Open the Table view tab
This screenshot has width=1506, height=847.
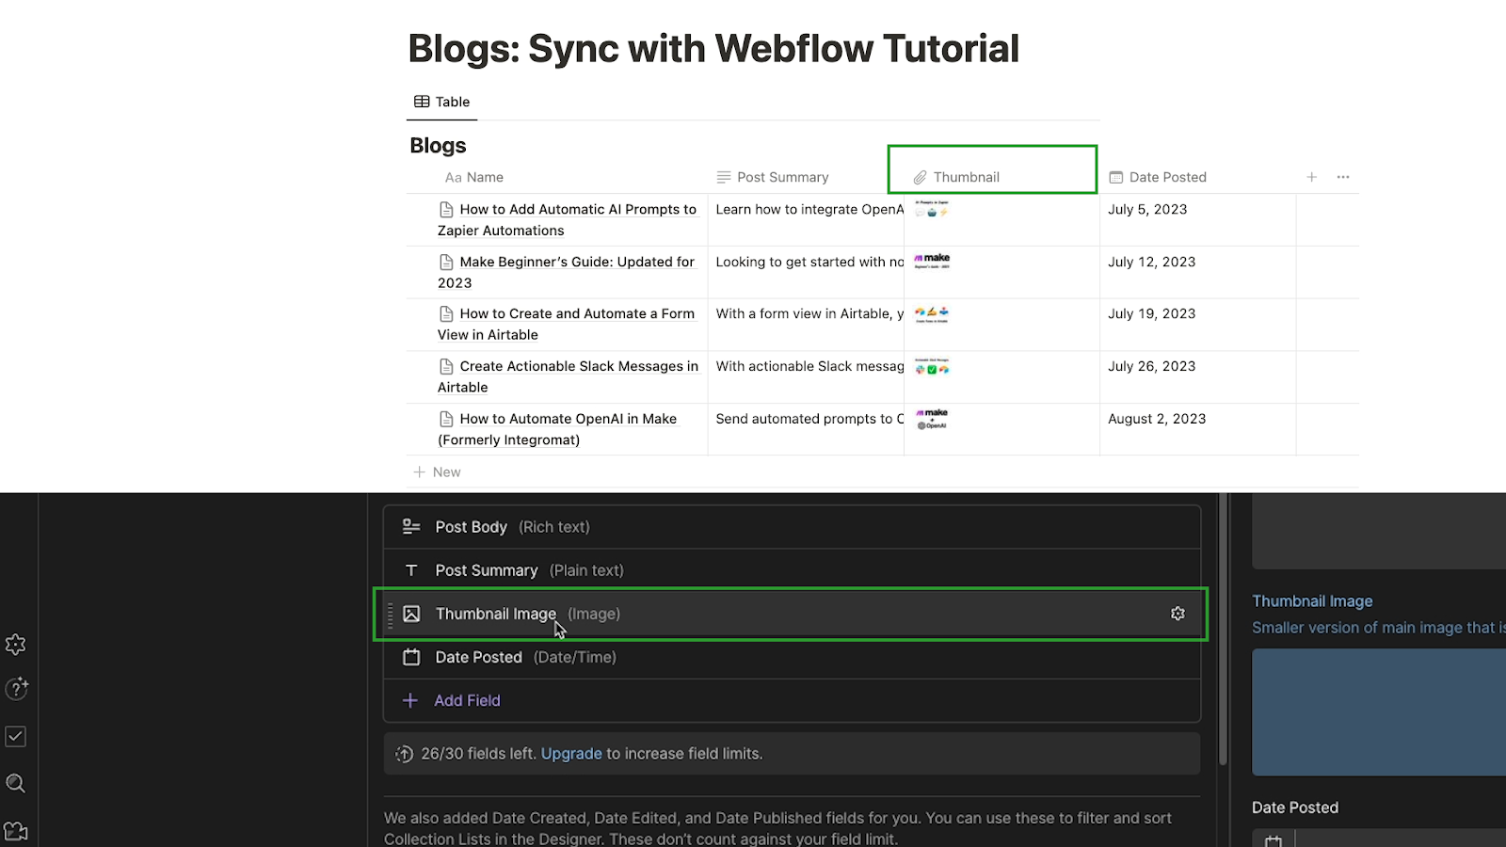(x=441, y=102)
